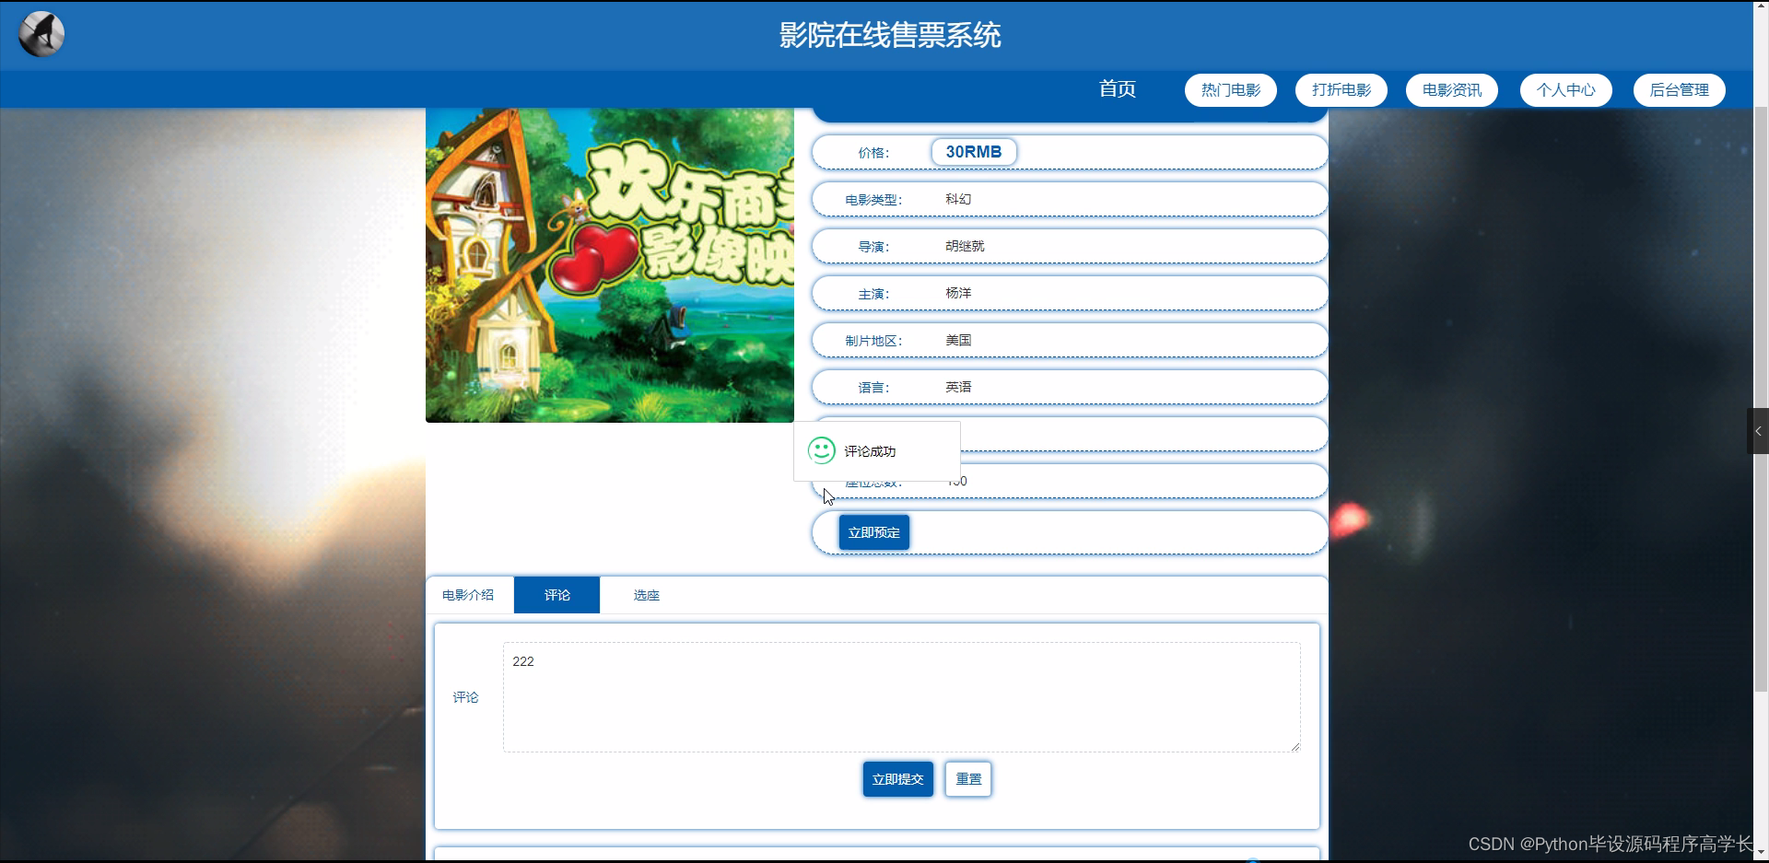
Task: Switch to the 电影介绍 tab
Action: point(469,594)
